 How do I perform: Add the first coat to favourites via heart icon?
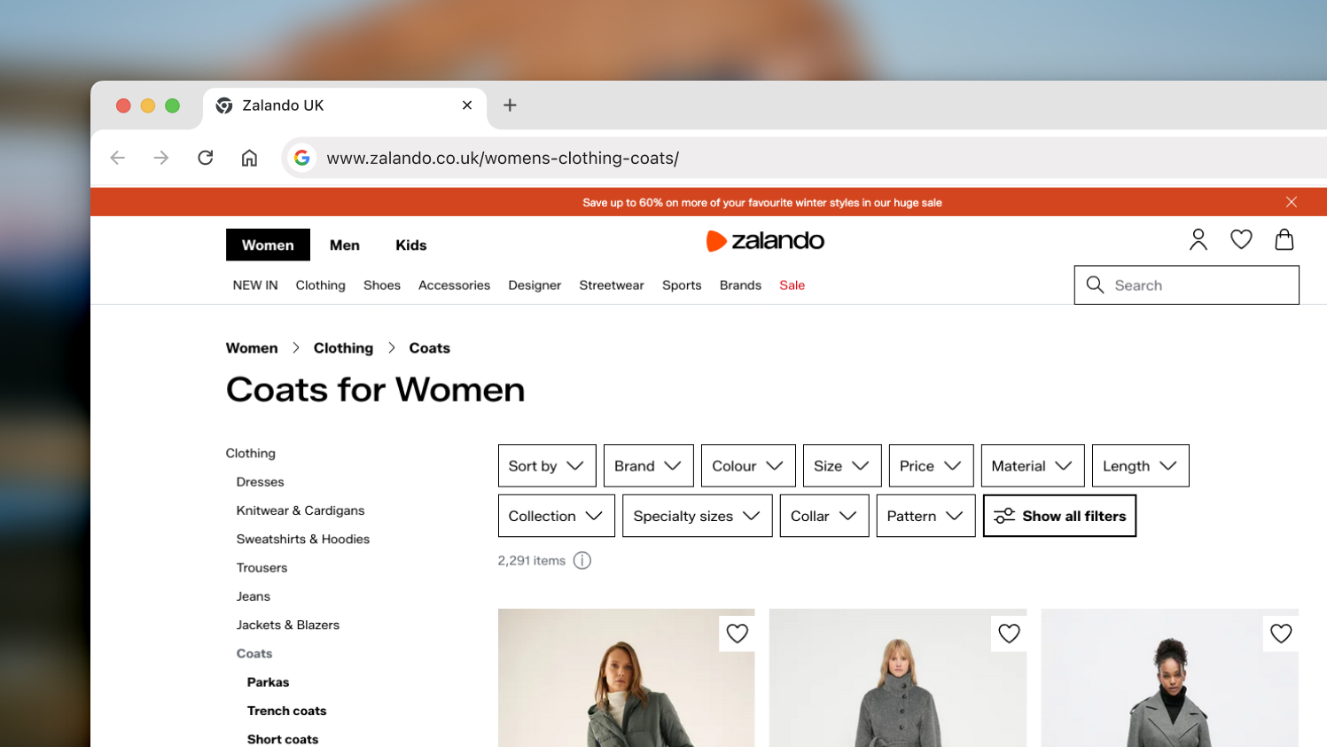tap(737, 633)
